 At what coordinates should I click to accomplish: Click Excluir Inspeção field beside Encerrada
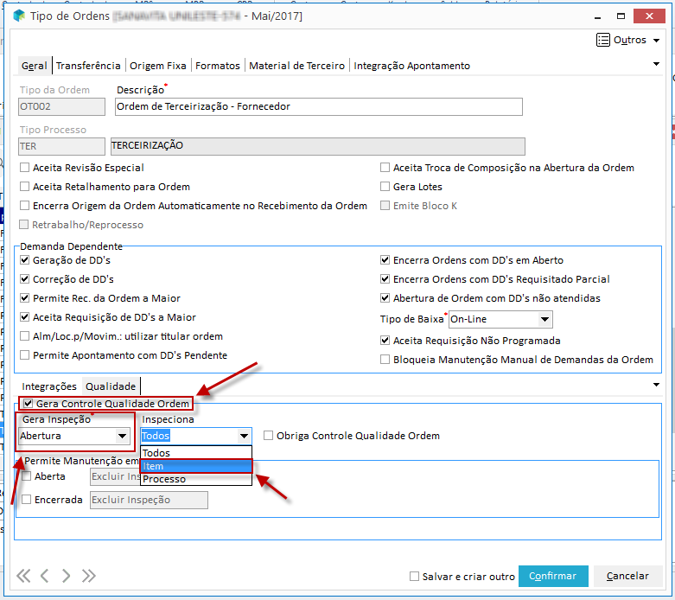149,500
